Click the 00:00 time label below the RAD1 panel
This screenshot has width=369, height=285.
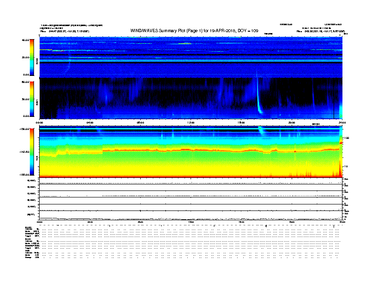point(39,122)
